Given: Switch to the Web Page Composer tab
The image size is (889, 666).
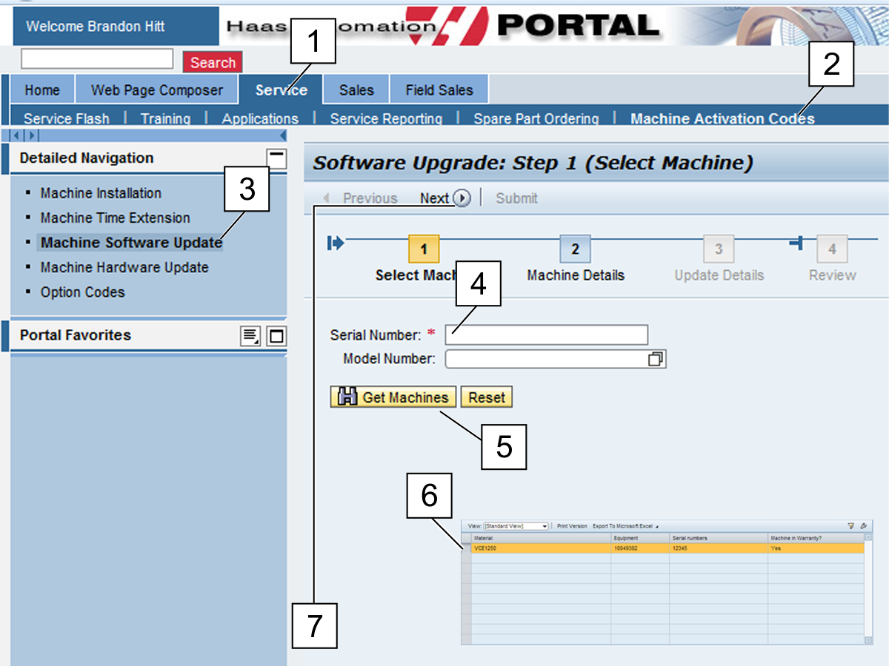Looking at the screenshot, I should (x=157, y=90).
